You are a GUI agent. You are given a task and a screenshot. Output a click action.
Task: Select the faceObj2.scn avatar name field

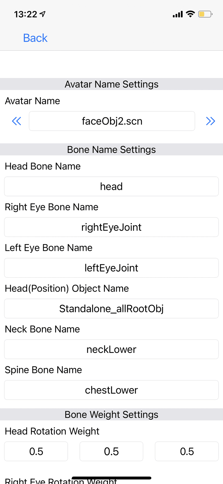click(112, 121)
